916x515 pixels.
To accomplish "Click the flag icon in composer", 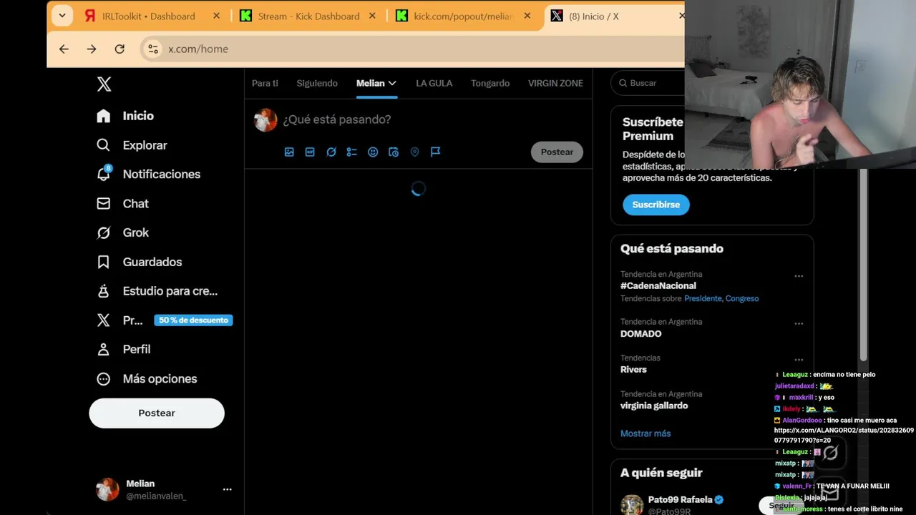I will click(435, 152).
